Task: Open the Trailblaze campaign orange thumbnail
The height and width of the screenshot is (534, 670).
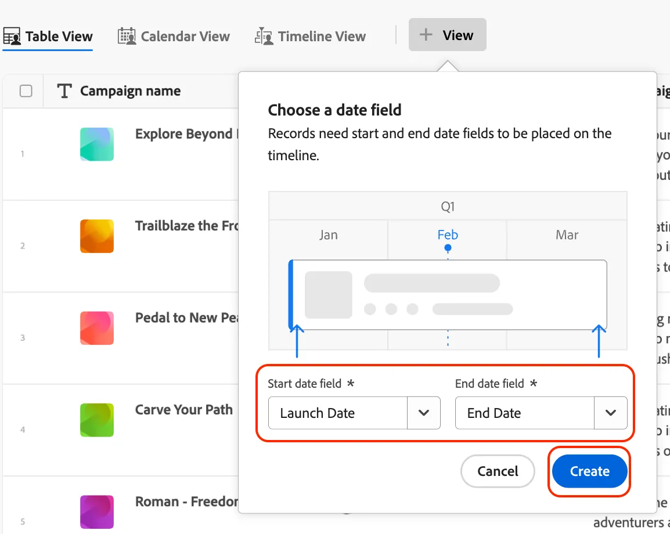Action: point(97,236)
